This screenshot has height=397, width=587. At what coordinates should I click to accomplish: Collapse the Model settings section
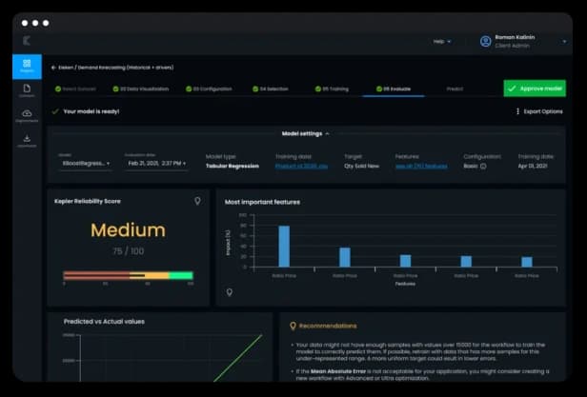(x=306, y=133)
